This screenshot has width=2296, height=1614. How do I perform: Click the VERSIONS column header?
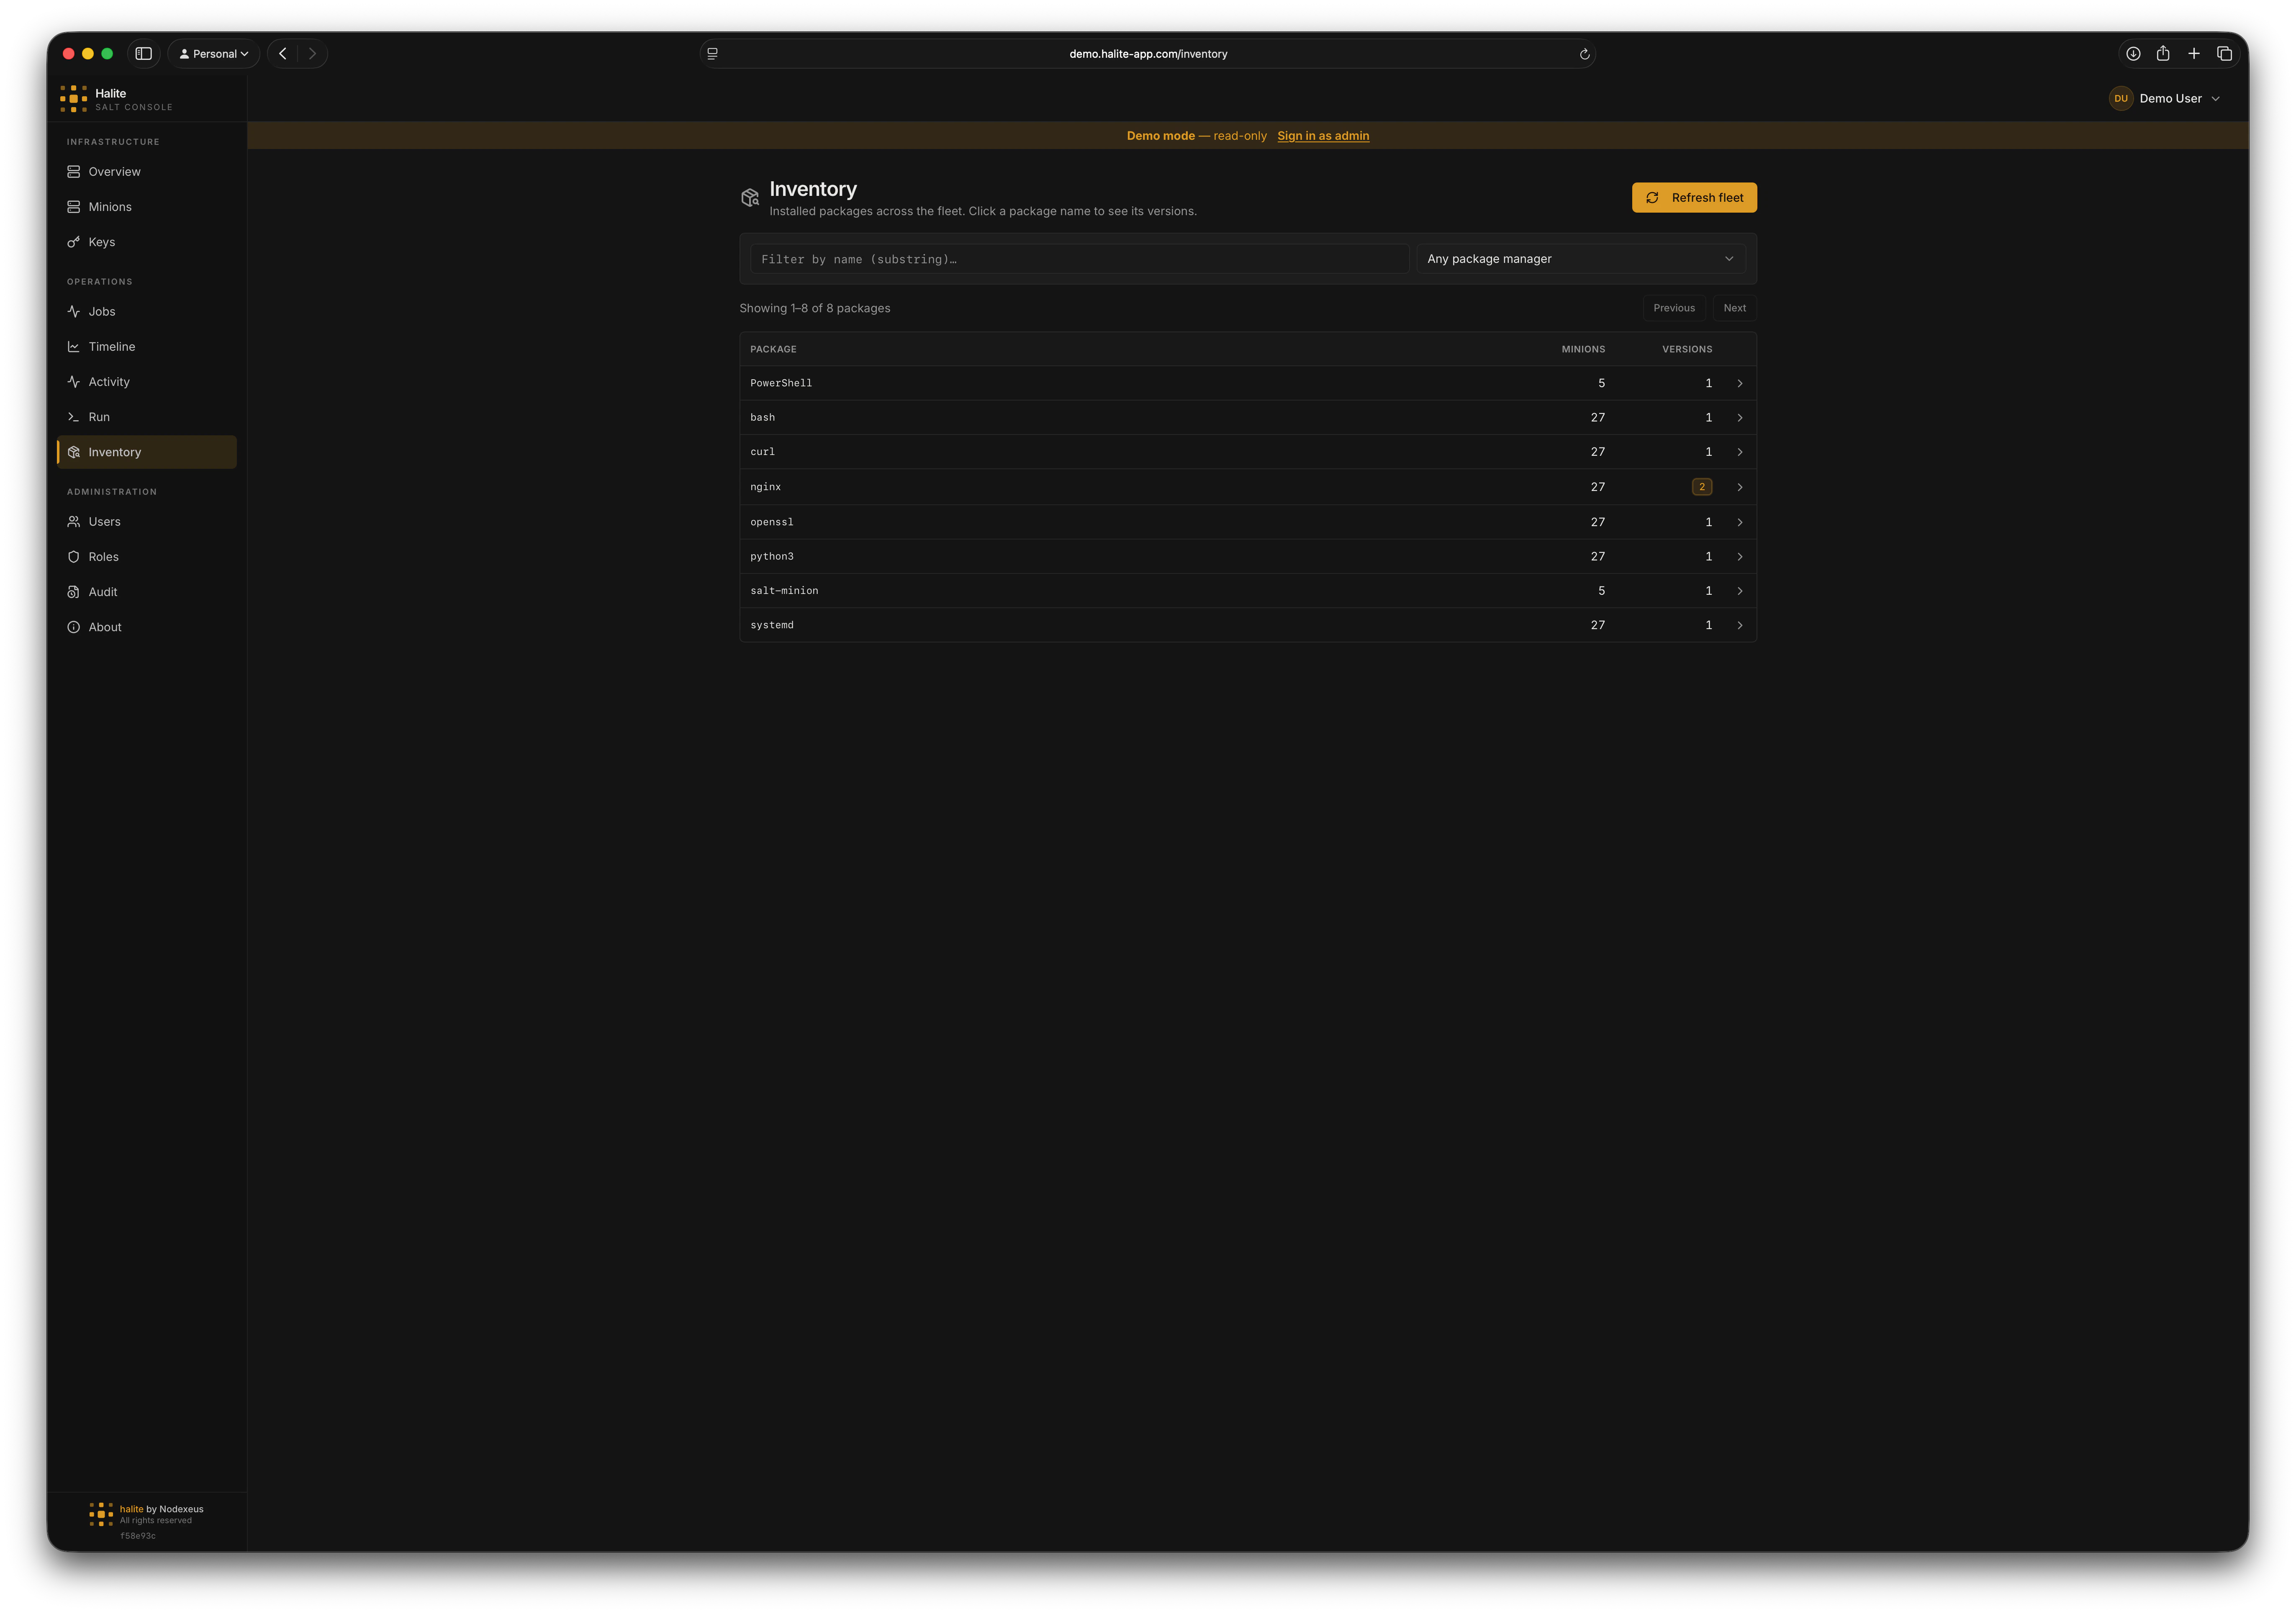[x=1687, y=349]
